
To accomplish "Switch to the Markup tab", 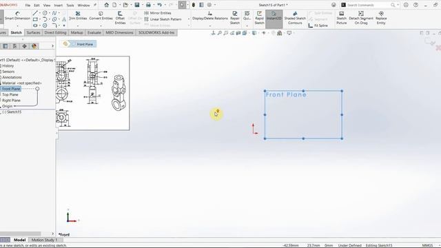I will point(76,32).
